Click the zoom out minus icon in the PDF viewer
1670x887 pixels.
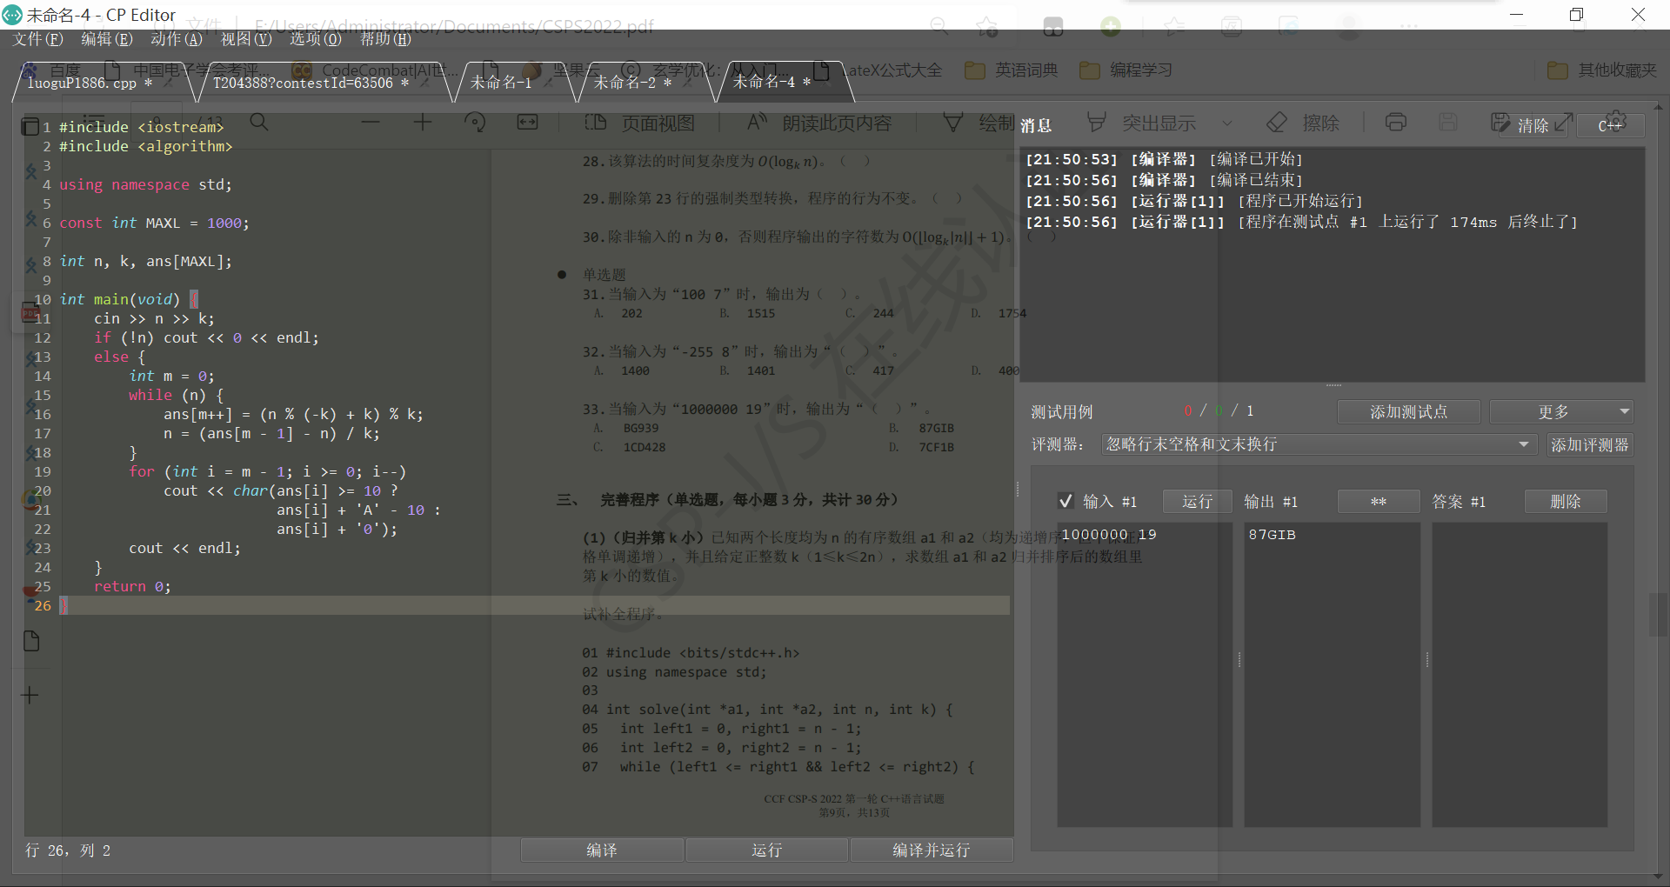(371, 123)
